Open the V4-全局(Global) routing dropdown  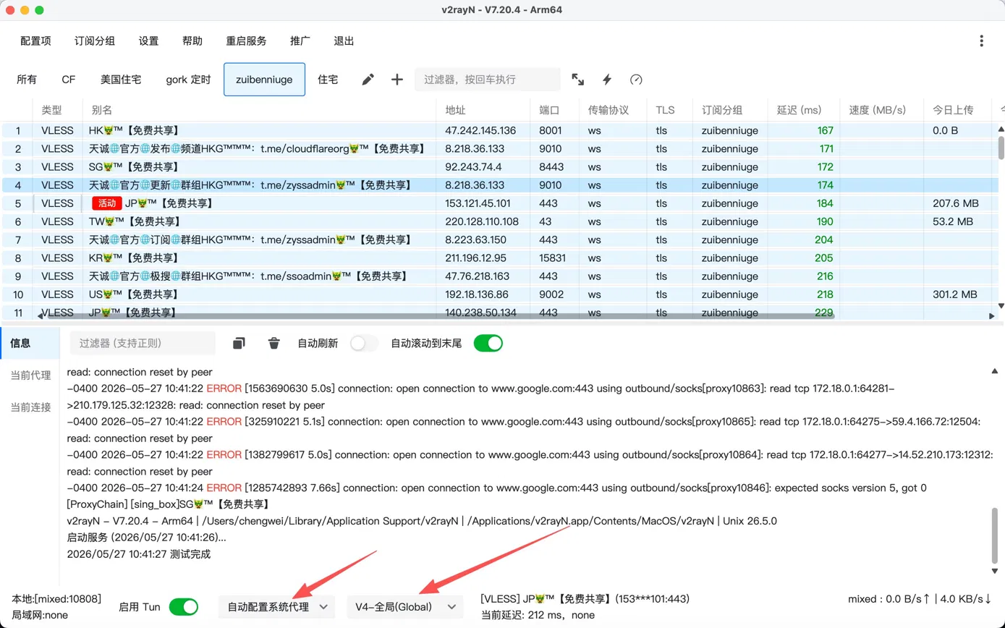coord(404,607)
